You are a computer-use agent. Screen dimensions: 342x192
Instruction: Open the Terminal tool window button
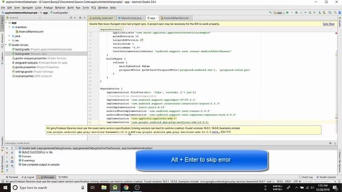click(x=12, y=177)
